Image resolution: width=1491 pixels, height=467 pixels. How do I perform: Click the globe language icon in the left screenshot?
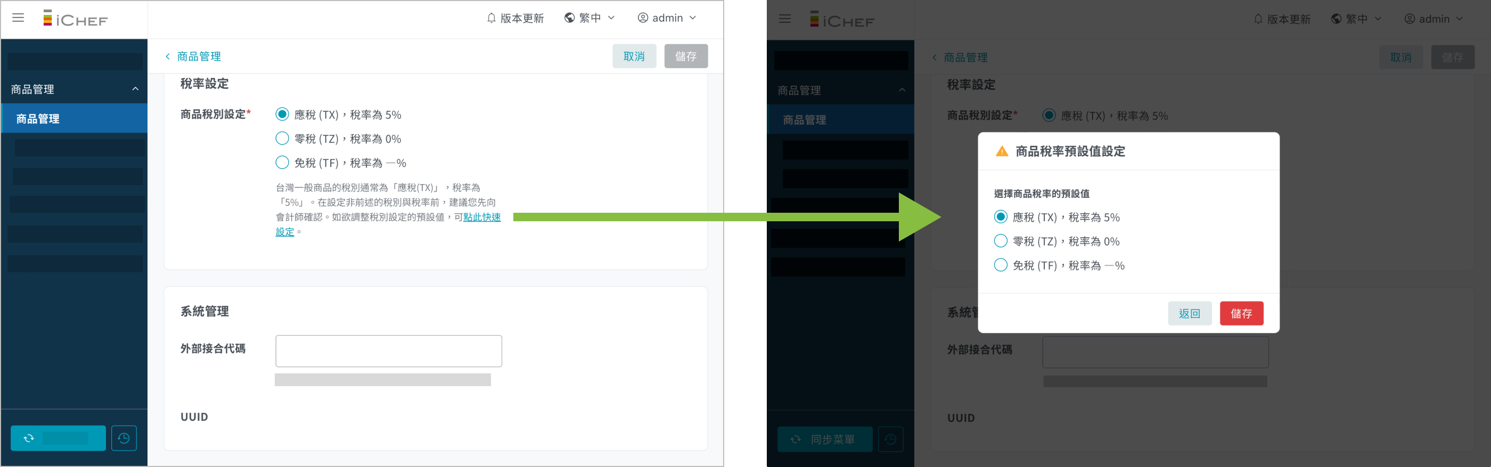coord(570,18)
